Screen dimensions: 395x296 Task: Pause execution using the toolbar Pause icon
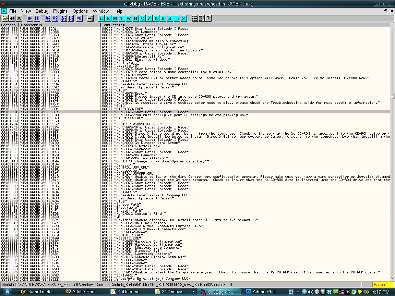(x=37, y=18)
